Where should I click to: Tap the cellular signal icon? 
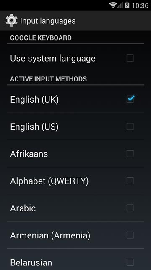[x=120, y=5]
